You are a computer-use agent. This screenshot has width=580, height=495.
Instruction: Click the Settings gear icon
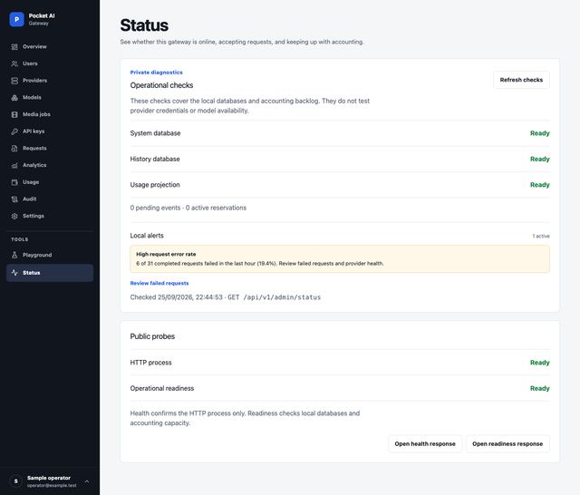14,216
